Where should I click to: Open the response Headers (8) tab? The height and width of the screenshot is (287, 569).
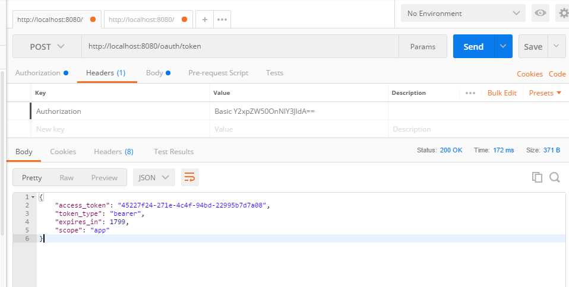click(x=113, y=152)
